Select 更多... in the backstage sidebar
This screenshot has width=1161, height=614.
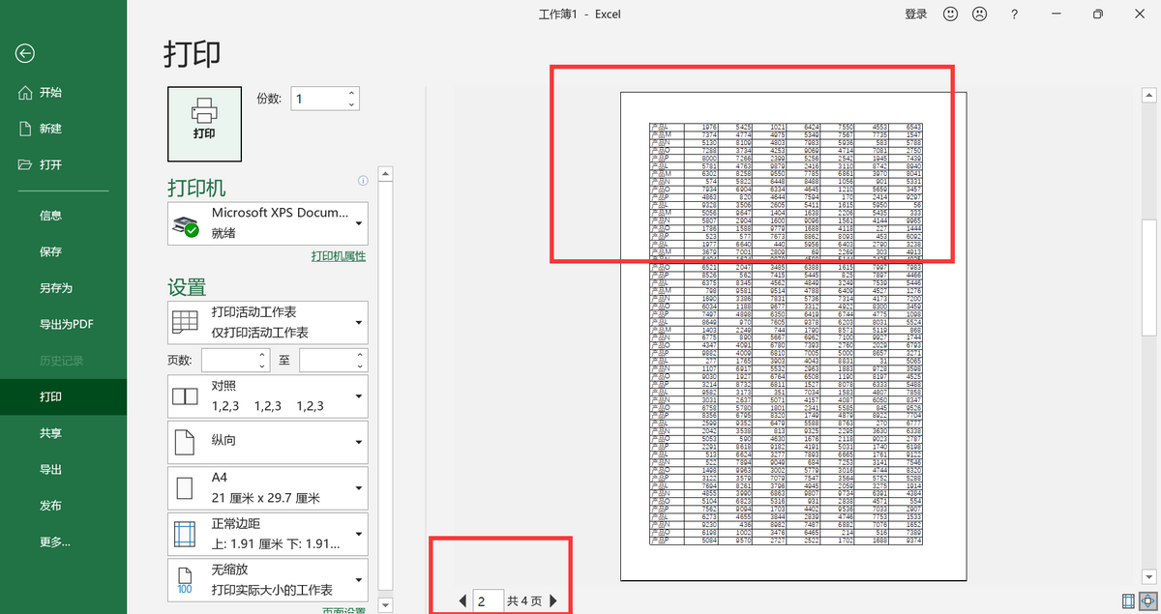[63, 541]
